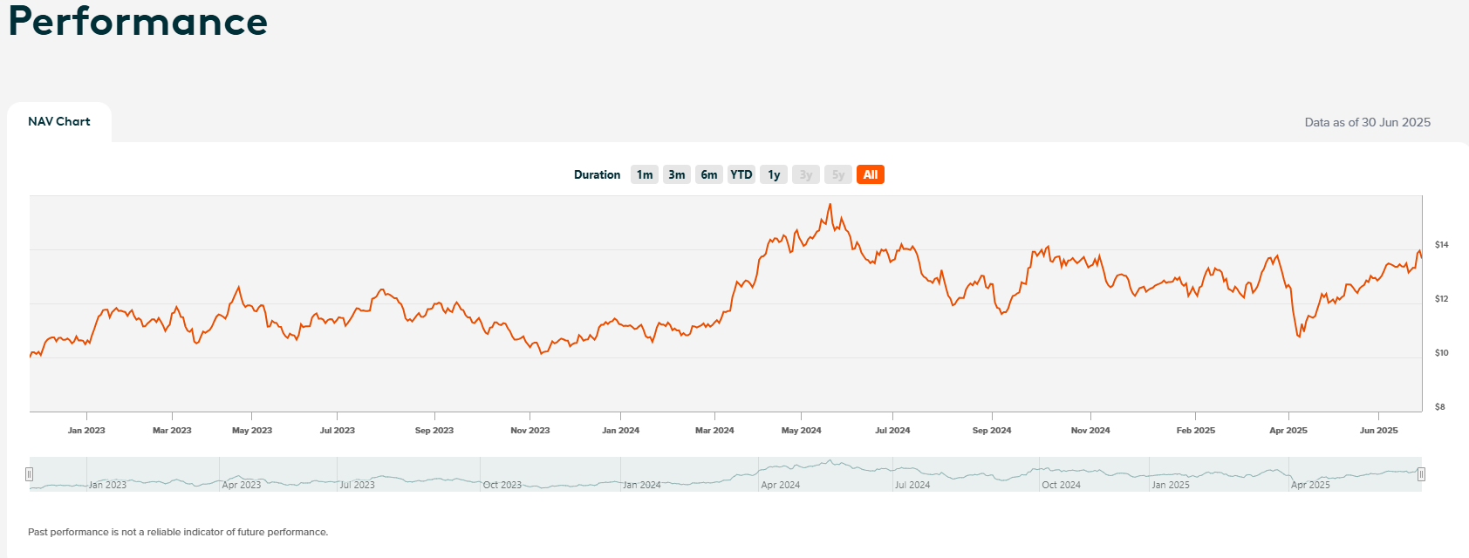Click the $14 y-axis label
1469x558 pixels.
pyautogui.click(x=1441, y=245)
